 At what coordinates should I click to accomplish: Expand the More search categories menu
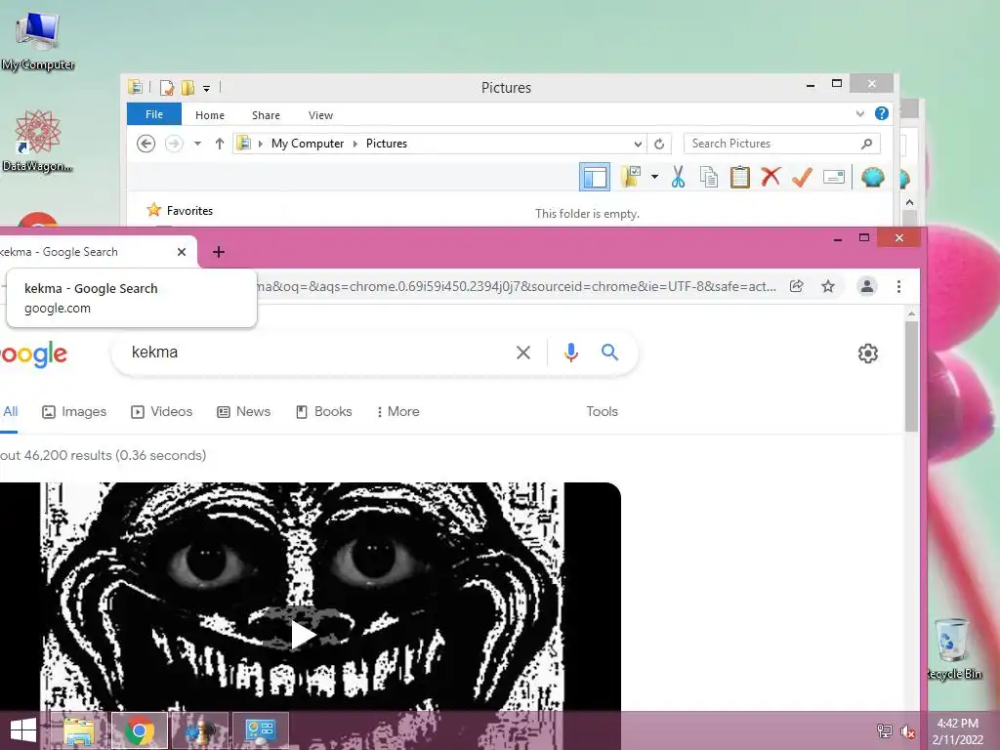point(398,412)
